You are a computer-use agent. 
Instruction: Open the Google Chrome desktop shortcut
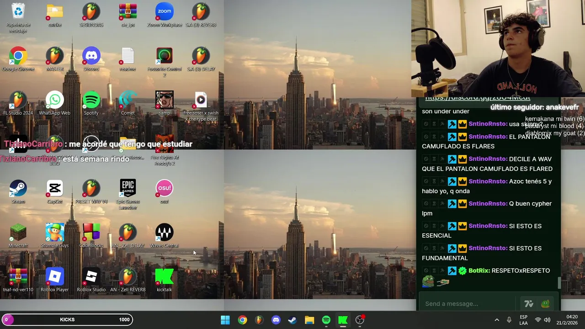coord(18,59)
